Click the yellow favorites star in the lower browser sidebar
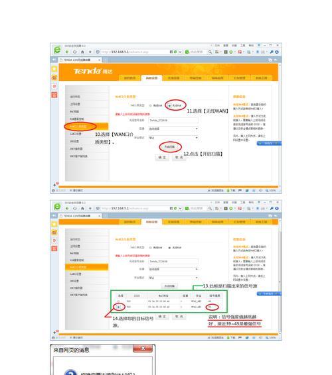Image resolution: width=332 pixels, height=375 pixels. [x=54, y=224]
